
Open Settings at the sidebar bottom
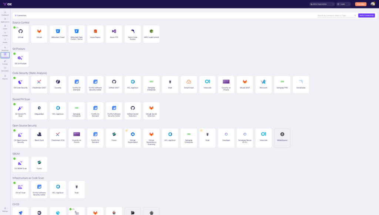click(x=5, y=209)
